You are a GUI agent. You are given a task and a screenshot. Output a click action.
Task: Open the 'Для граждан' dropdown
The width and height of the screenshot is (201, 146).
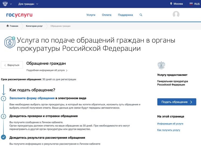(x=28, y=4)
